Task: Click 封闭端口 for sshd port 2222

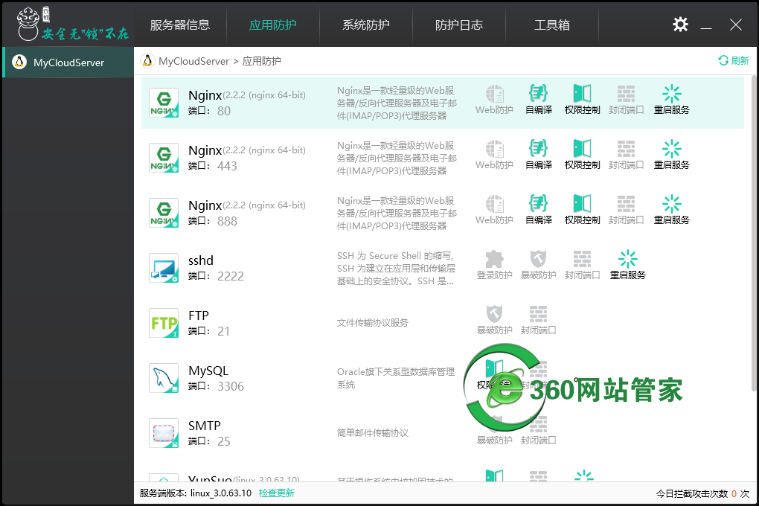Action: click(x=583, y=266)
